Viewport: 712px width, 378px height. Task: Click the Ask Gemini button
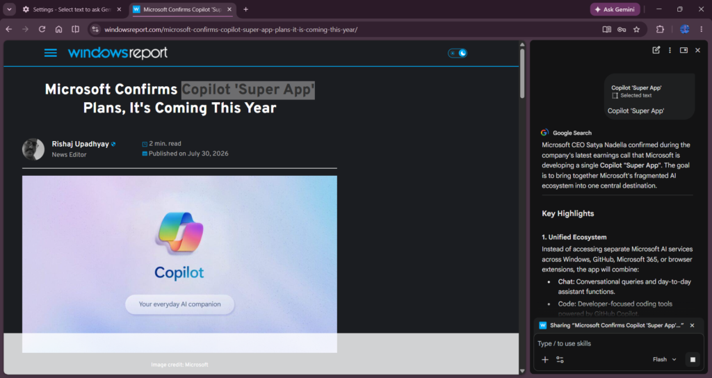tap(615, 9)
